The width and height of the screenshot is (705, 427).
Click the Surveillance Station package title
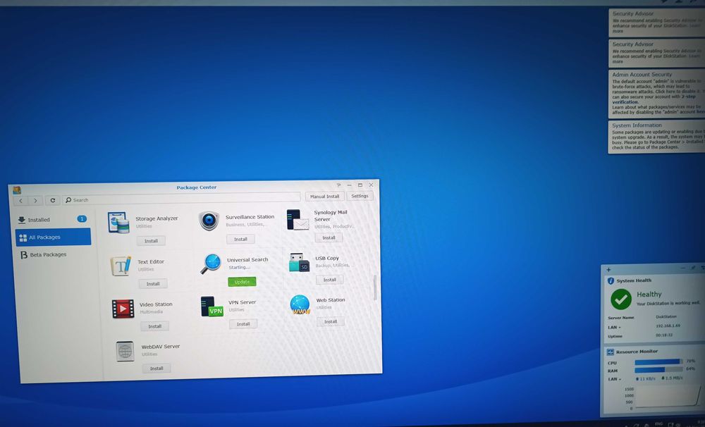click(250, 216)
